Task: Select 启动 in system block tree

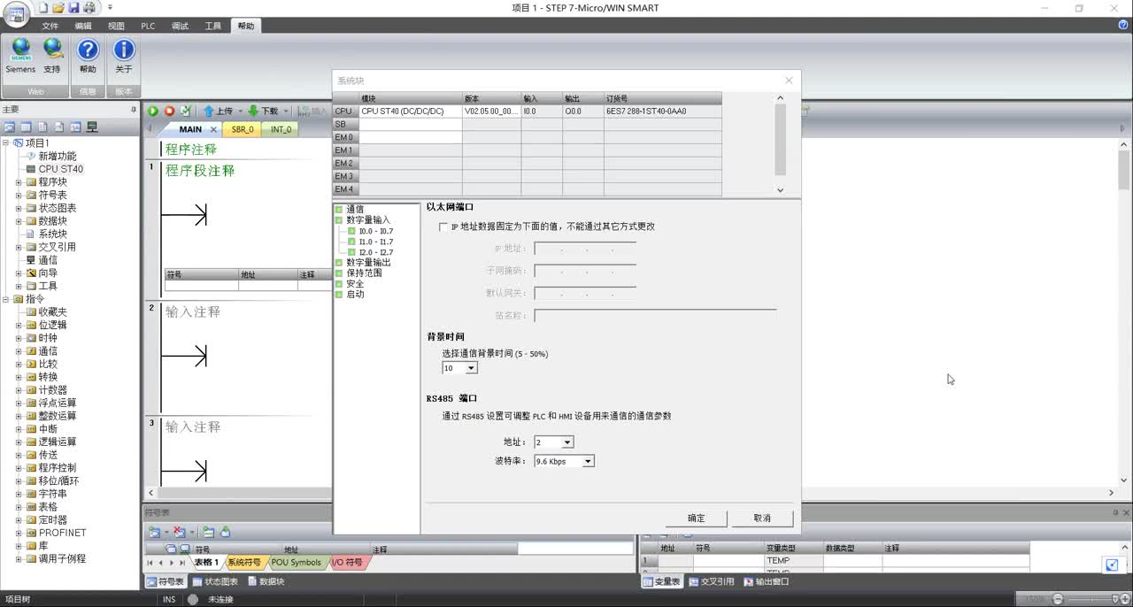Action: [x=355, y=295]
